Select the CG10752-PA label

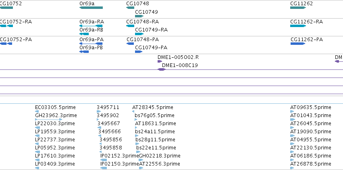(x=16, y=40)
